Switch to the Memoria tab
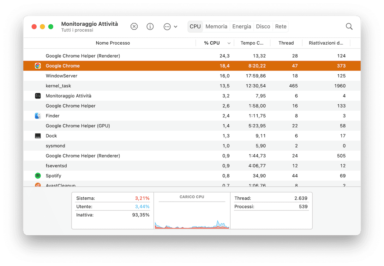Viewport: 384px width, 266px height. coord(216,27)
